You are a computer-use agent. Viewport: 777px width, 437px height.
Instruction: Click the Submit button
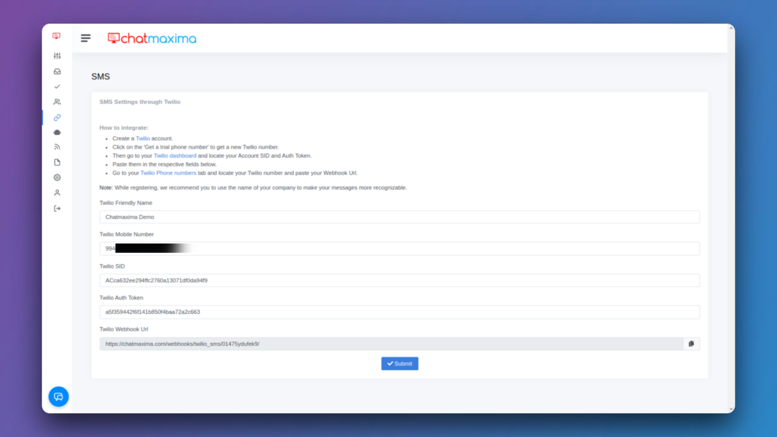399,363
